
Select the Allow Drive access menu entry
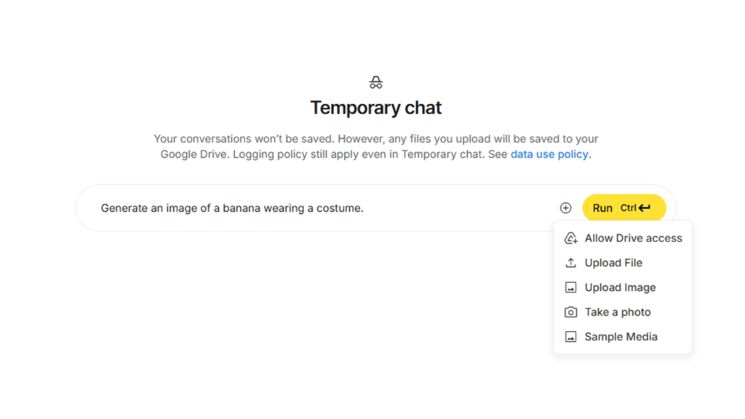(x=623, y=238)
